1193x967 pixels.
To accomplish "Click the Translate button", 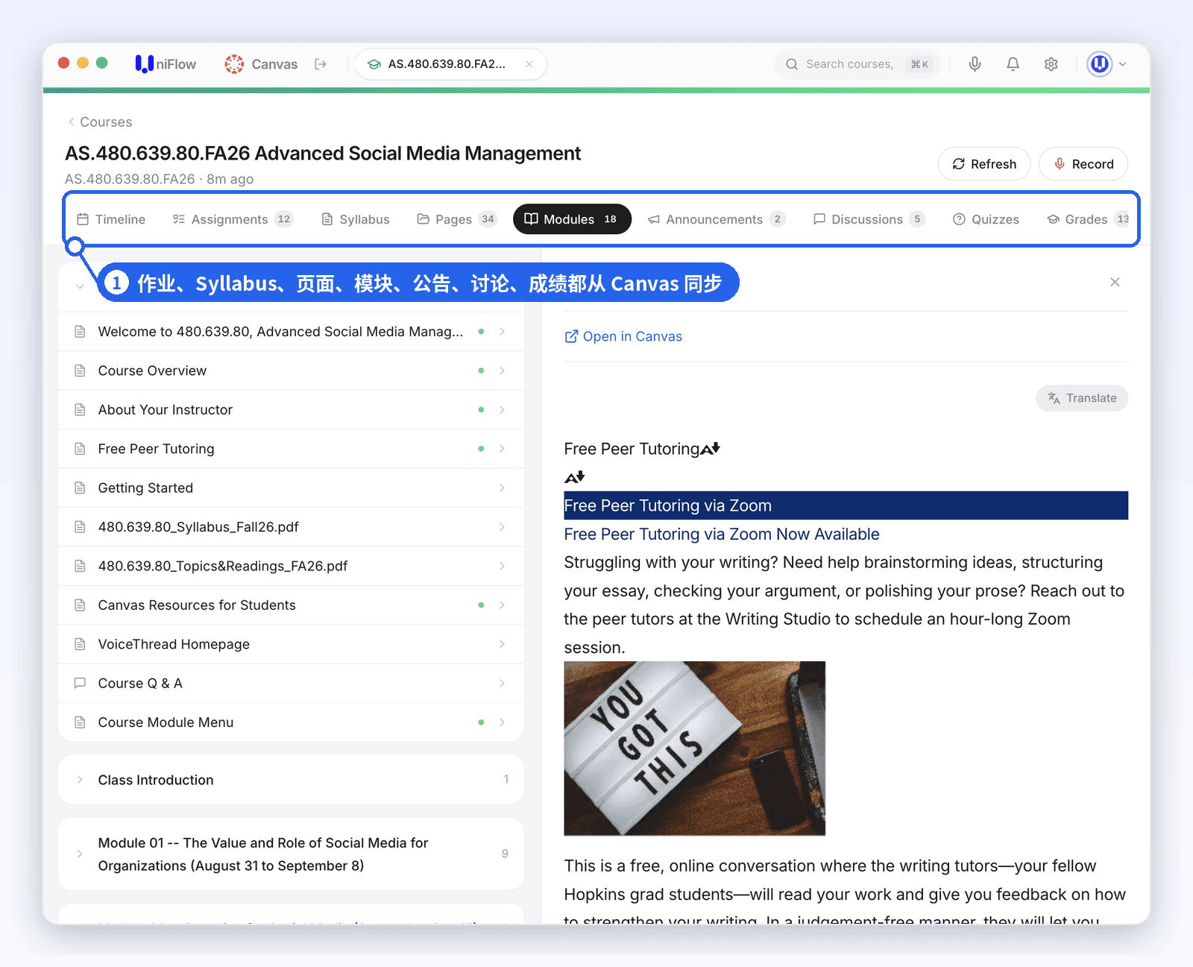I will pyautogui.click(x=1082, y=398).
